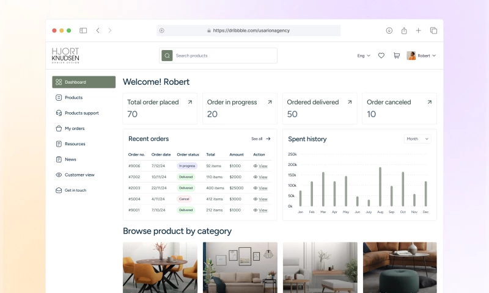Open Total order placed arrow icon

[190, 102]
